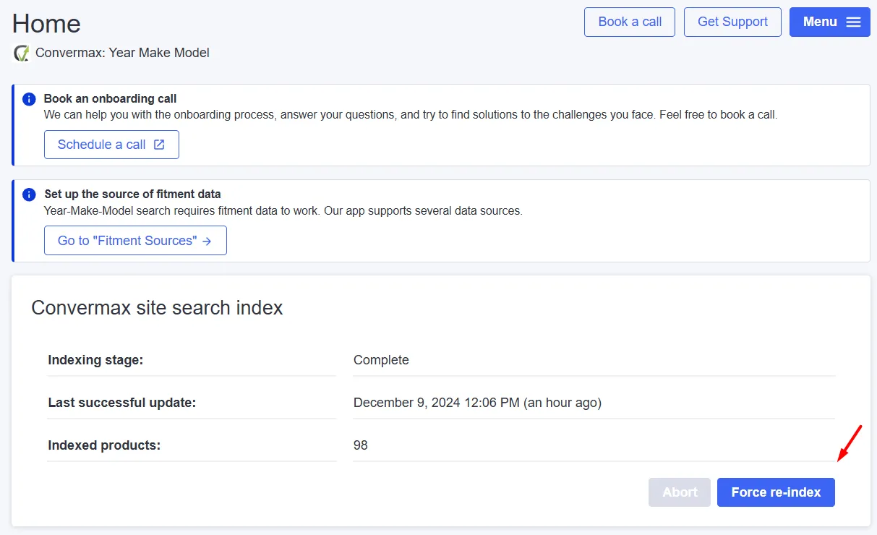This screenshot has width=877, height=535.
Task: Click the "Convermax site search index" heading
Action: tap(157, 308)
